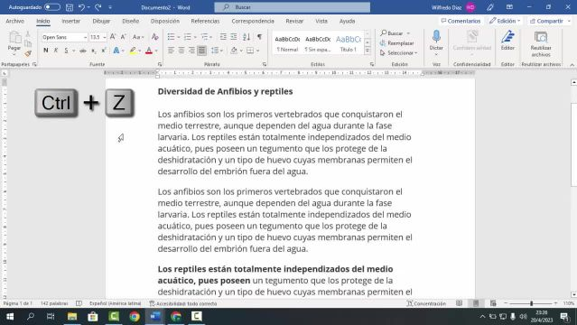Viewport: 577px width, 325px height.
Task: Click the clear formatting icon
Action: point(155,37)
